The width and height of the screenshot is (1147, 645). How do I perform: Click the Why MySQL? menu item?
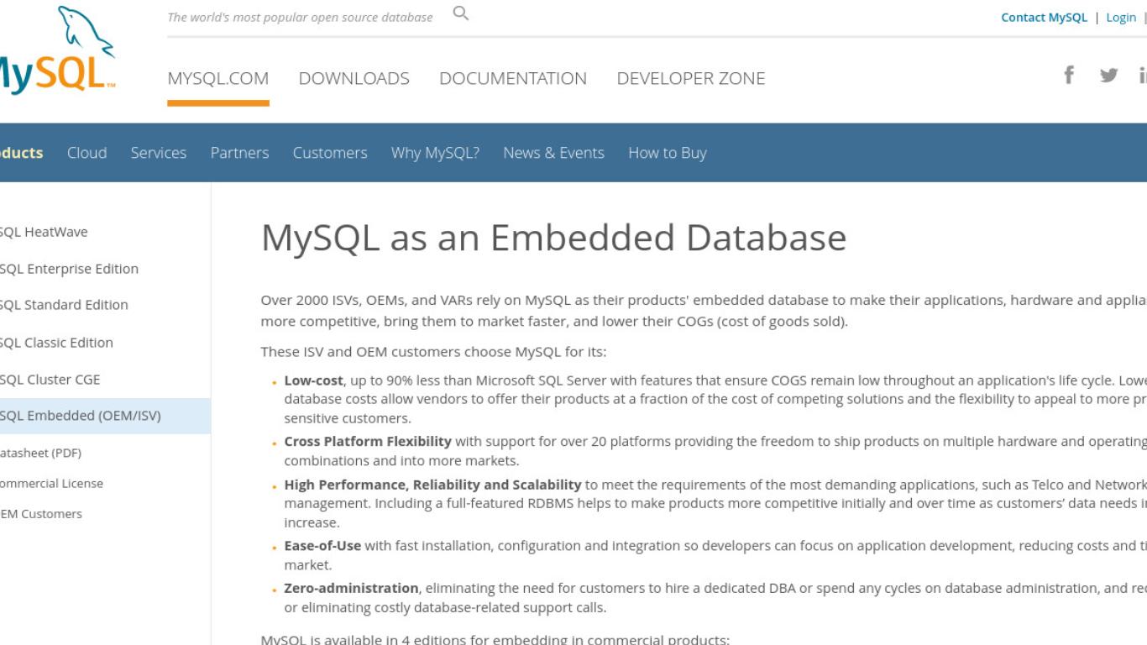[x=435, y=153]
